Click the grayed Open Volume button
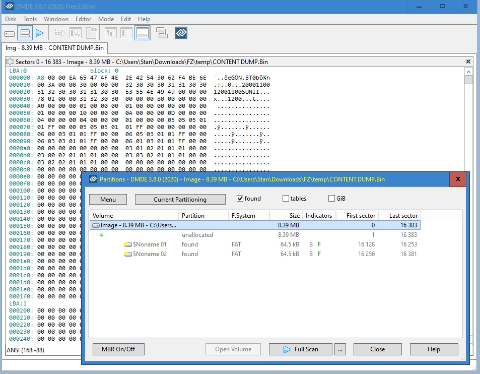Image resolution: width=480 pixels, height=374 pixels. click(x=233, y=349)
